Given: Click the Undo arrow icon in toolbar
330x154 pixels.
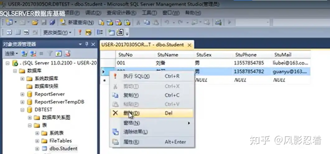Looking at the screenshot, I should 167,22.
